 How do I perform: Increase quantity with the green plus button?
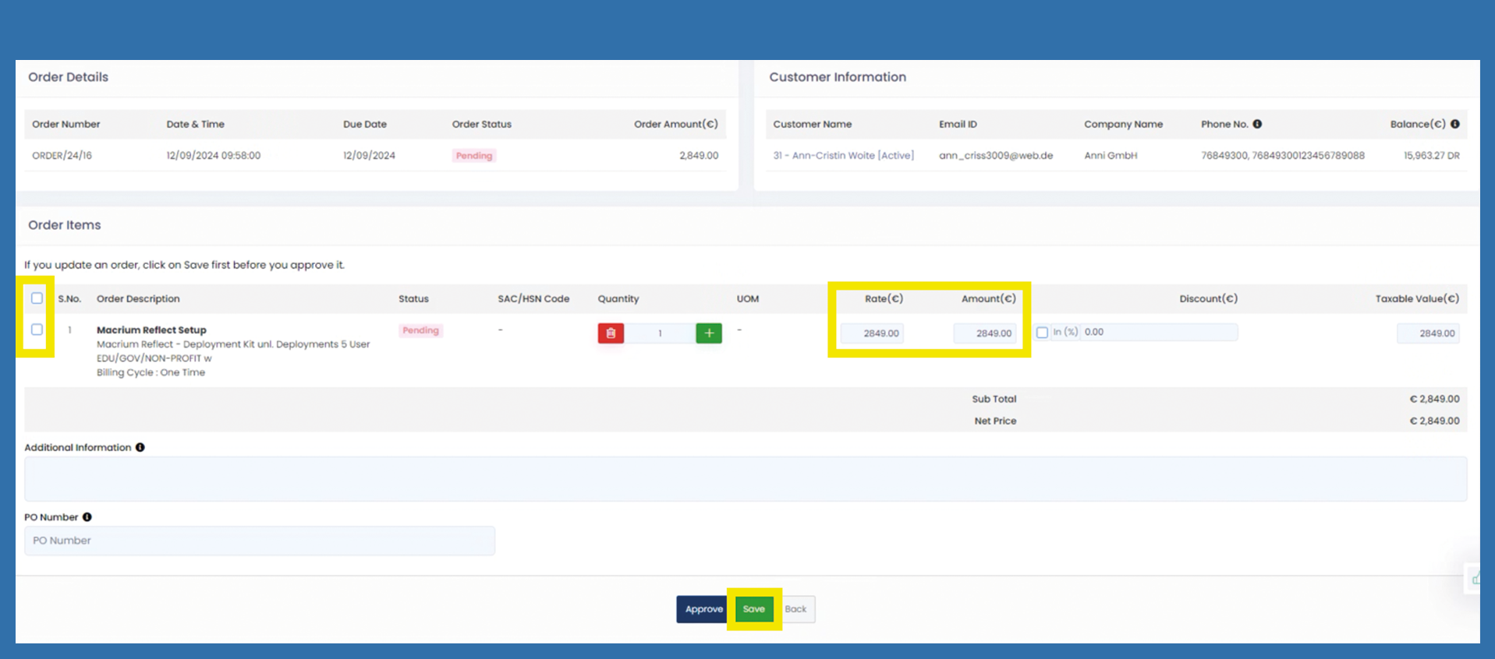pos(708,333)
